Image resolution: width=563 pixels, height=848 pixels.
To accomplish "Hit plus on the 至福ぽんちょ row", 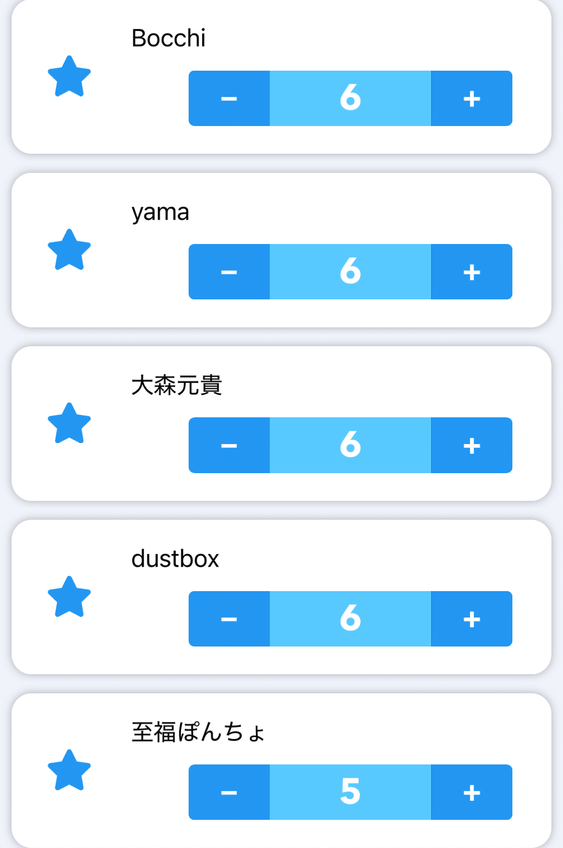I will (471, 792).
